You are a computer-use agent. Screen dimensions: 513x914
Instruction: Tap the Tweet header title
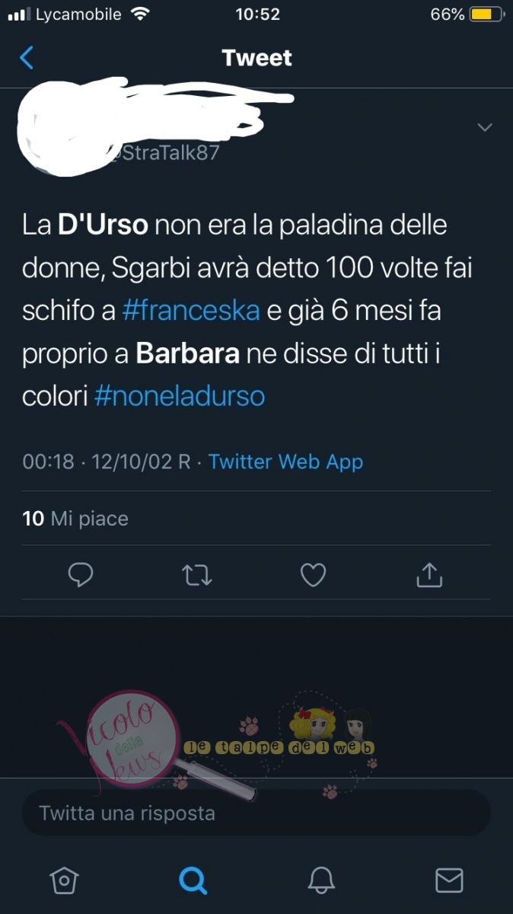pyautogui.click(x=256, y=58)
